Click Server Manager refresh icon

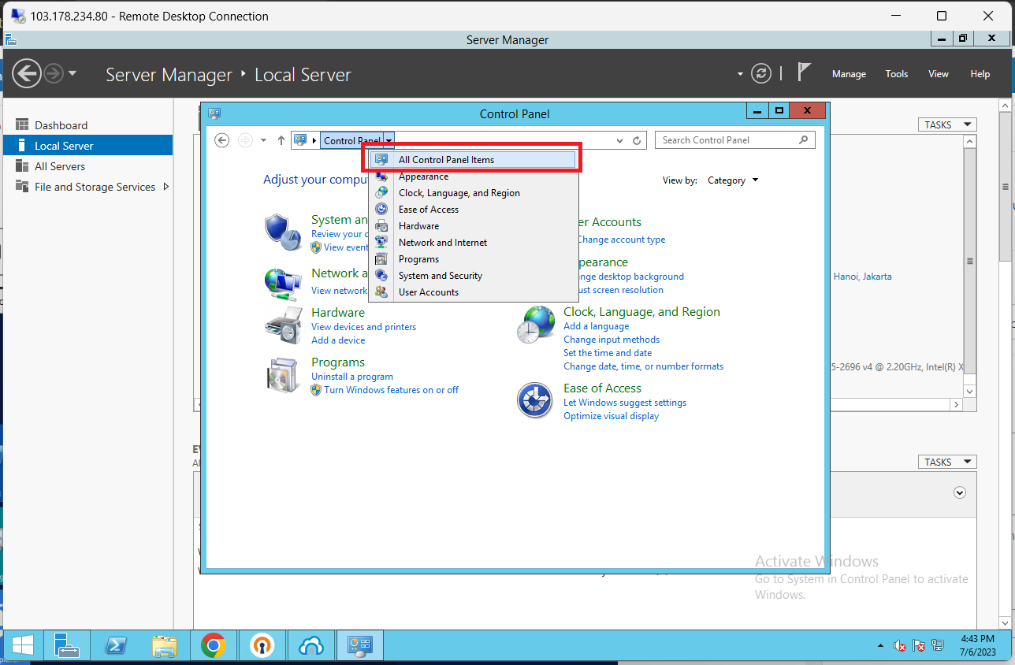761,74
